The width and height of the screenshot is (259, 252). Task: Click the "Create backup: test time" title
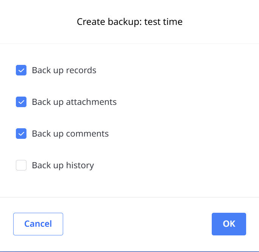130,22
